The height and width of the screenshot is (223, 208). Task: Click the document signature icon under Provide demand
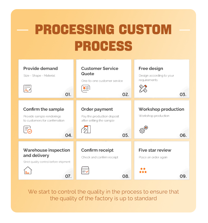coord(27,89)
